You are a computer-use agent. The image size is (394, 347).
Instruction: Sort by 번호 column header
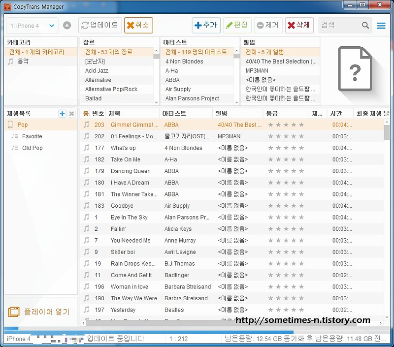[x=98, y=114]
